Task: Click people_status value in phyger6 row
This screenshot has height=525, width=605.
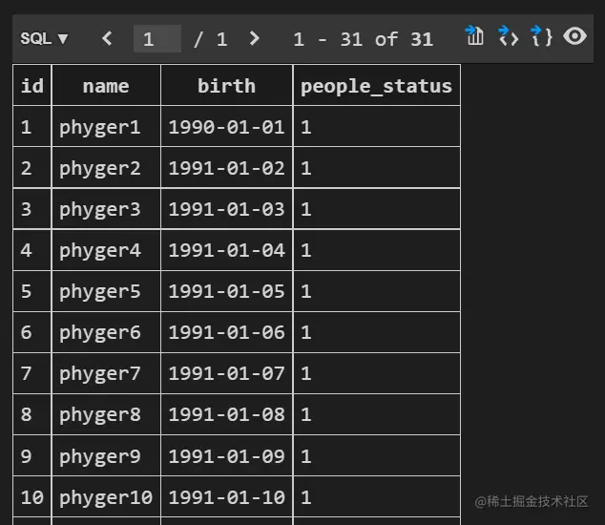Action: 377,332
